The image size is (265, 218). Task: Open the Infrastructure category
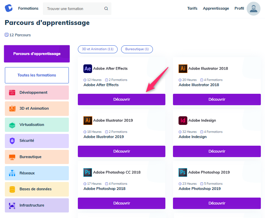point(37,206)
